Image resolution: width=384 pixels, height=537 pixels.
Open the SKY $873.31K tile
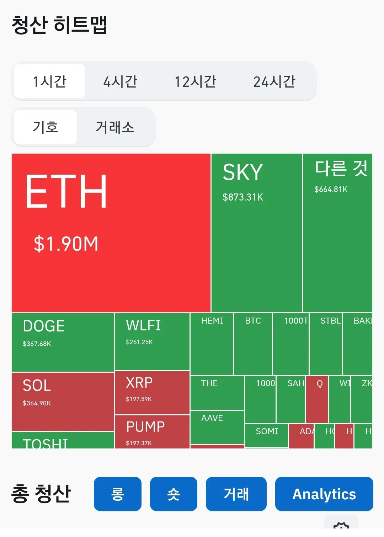257,233
